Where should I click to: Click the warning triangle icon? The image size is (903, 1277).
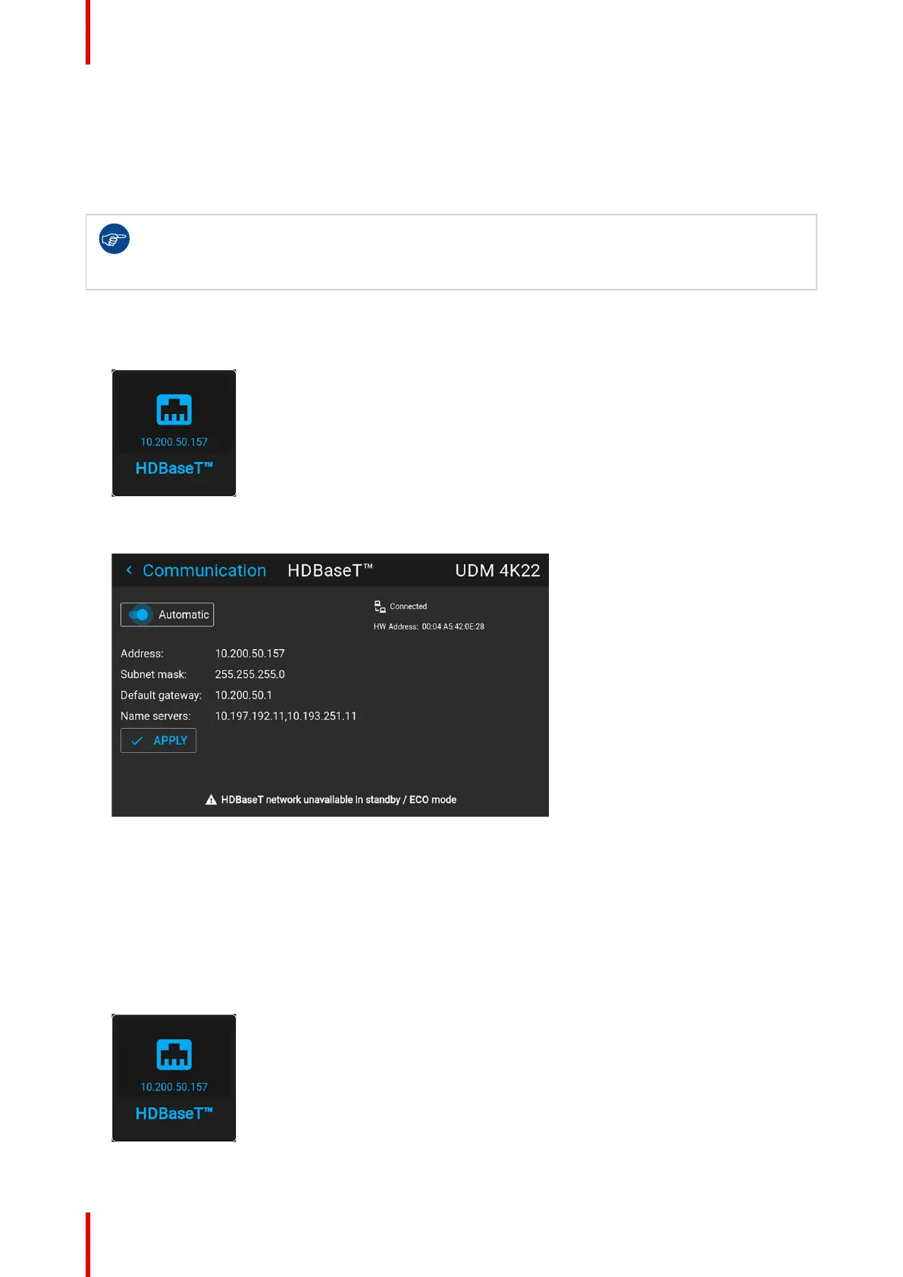[x=211, y=800]
